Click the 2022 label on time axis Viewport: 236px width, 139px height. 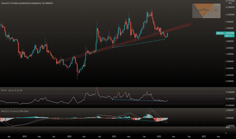click(x=159, y=136)
